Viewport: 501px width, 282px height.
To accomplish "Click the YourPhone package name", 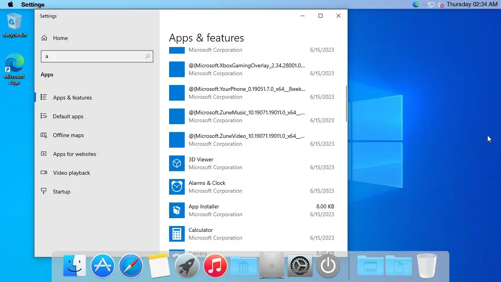I will 247,89.
